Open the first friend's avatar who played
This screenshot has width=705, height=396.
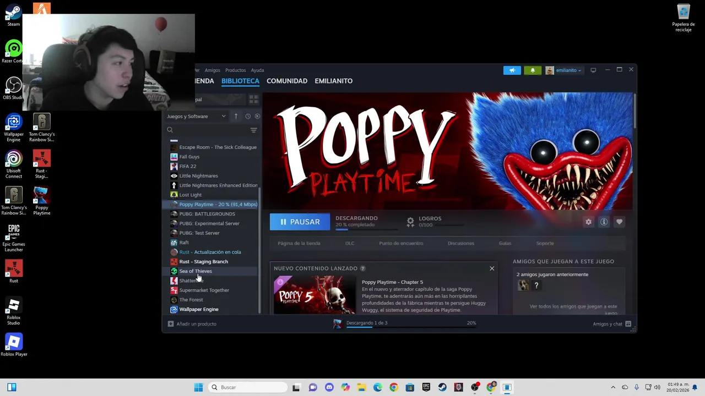523,285
